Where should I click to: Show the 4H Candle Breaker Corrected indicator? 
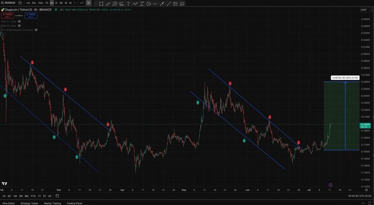(36, 30)
